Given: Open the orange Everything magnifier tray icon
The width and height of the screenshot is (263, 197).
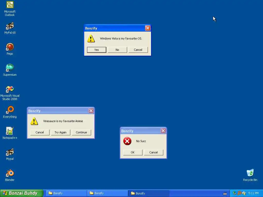Looking at the screenshot, I should click(x=239, y=193).
